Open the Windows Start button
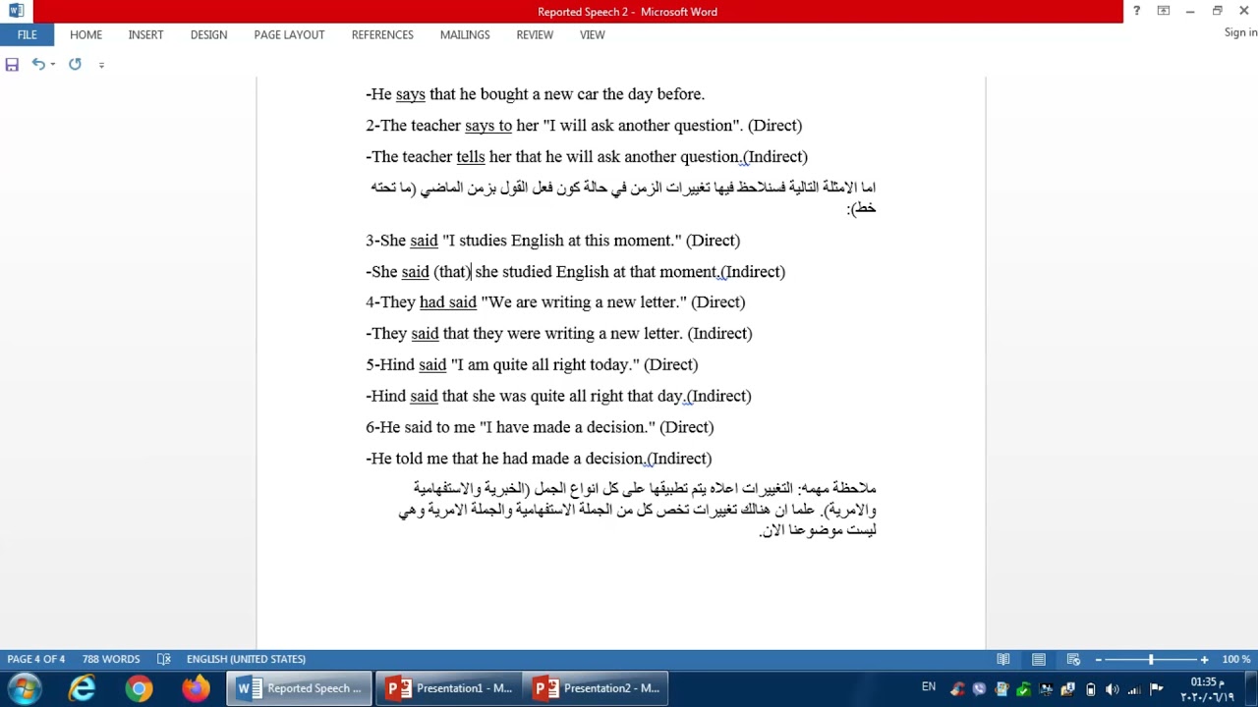This screenshot has height=707, width=1258. [24, 688]
